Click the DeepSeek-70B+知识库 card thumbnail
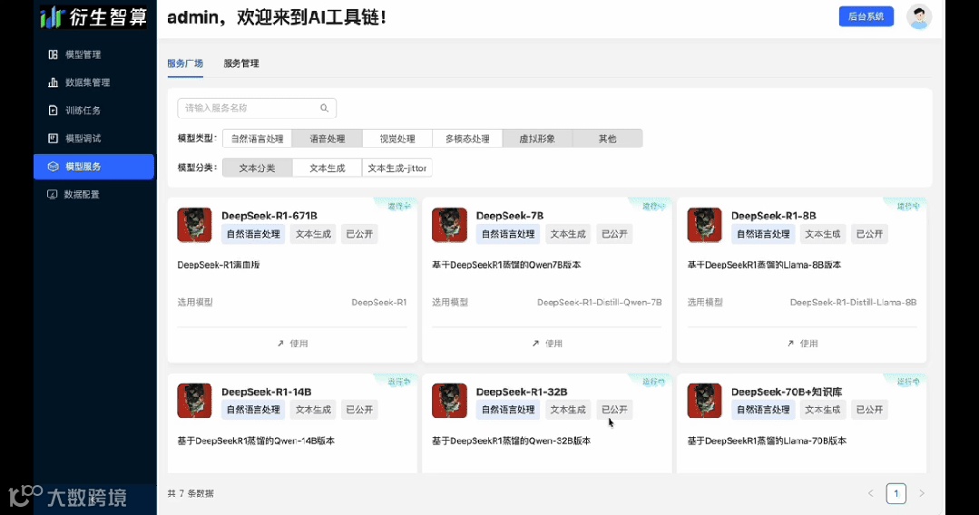 [704, 401]
